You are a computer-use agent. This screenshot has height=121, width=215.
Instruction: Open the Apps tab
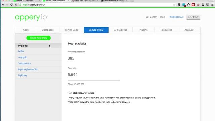click(26, 30)
